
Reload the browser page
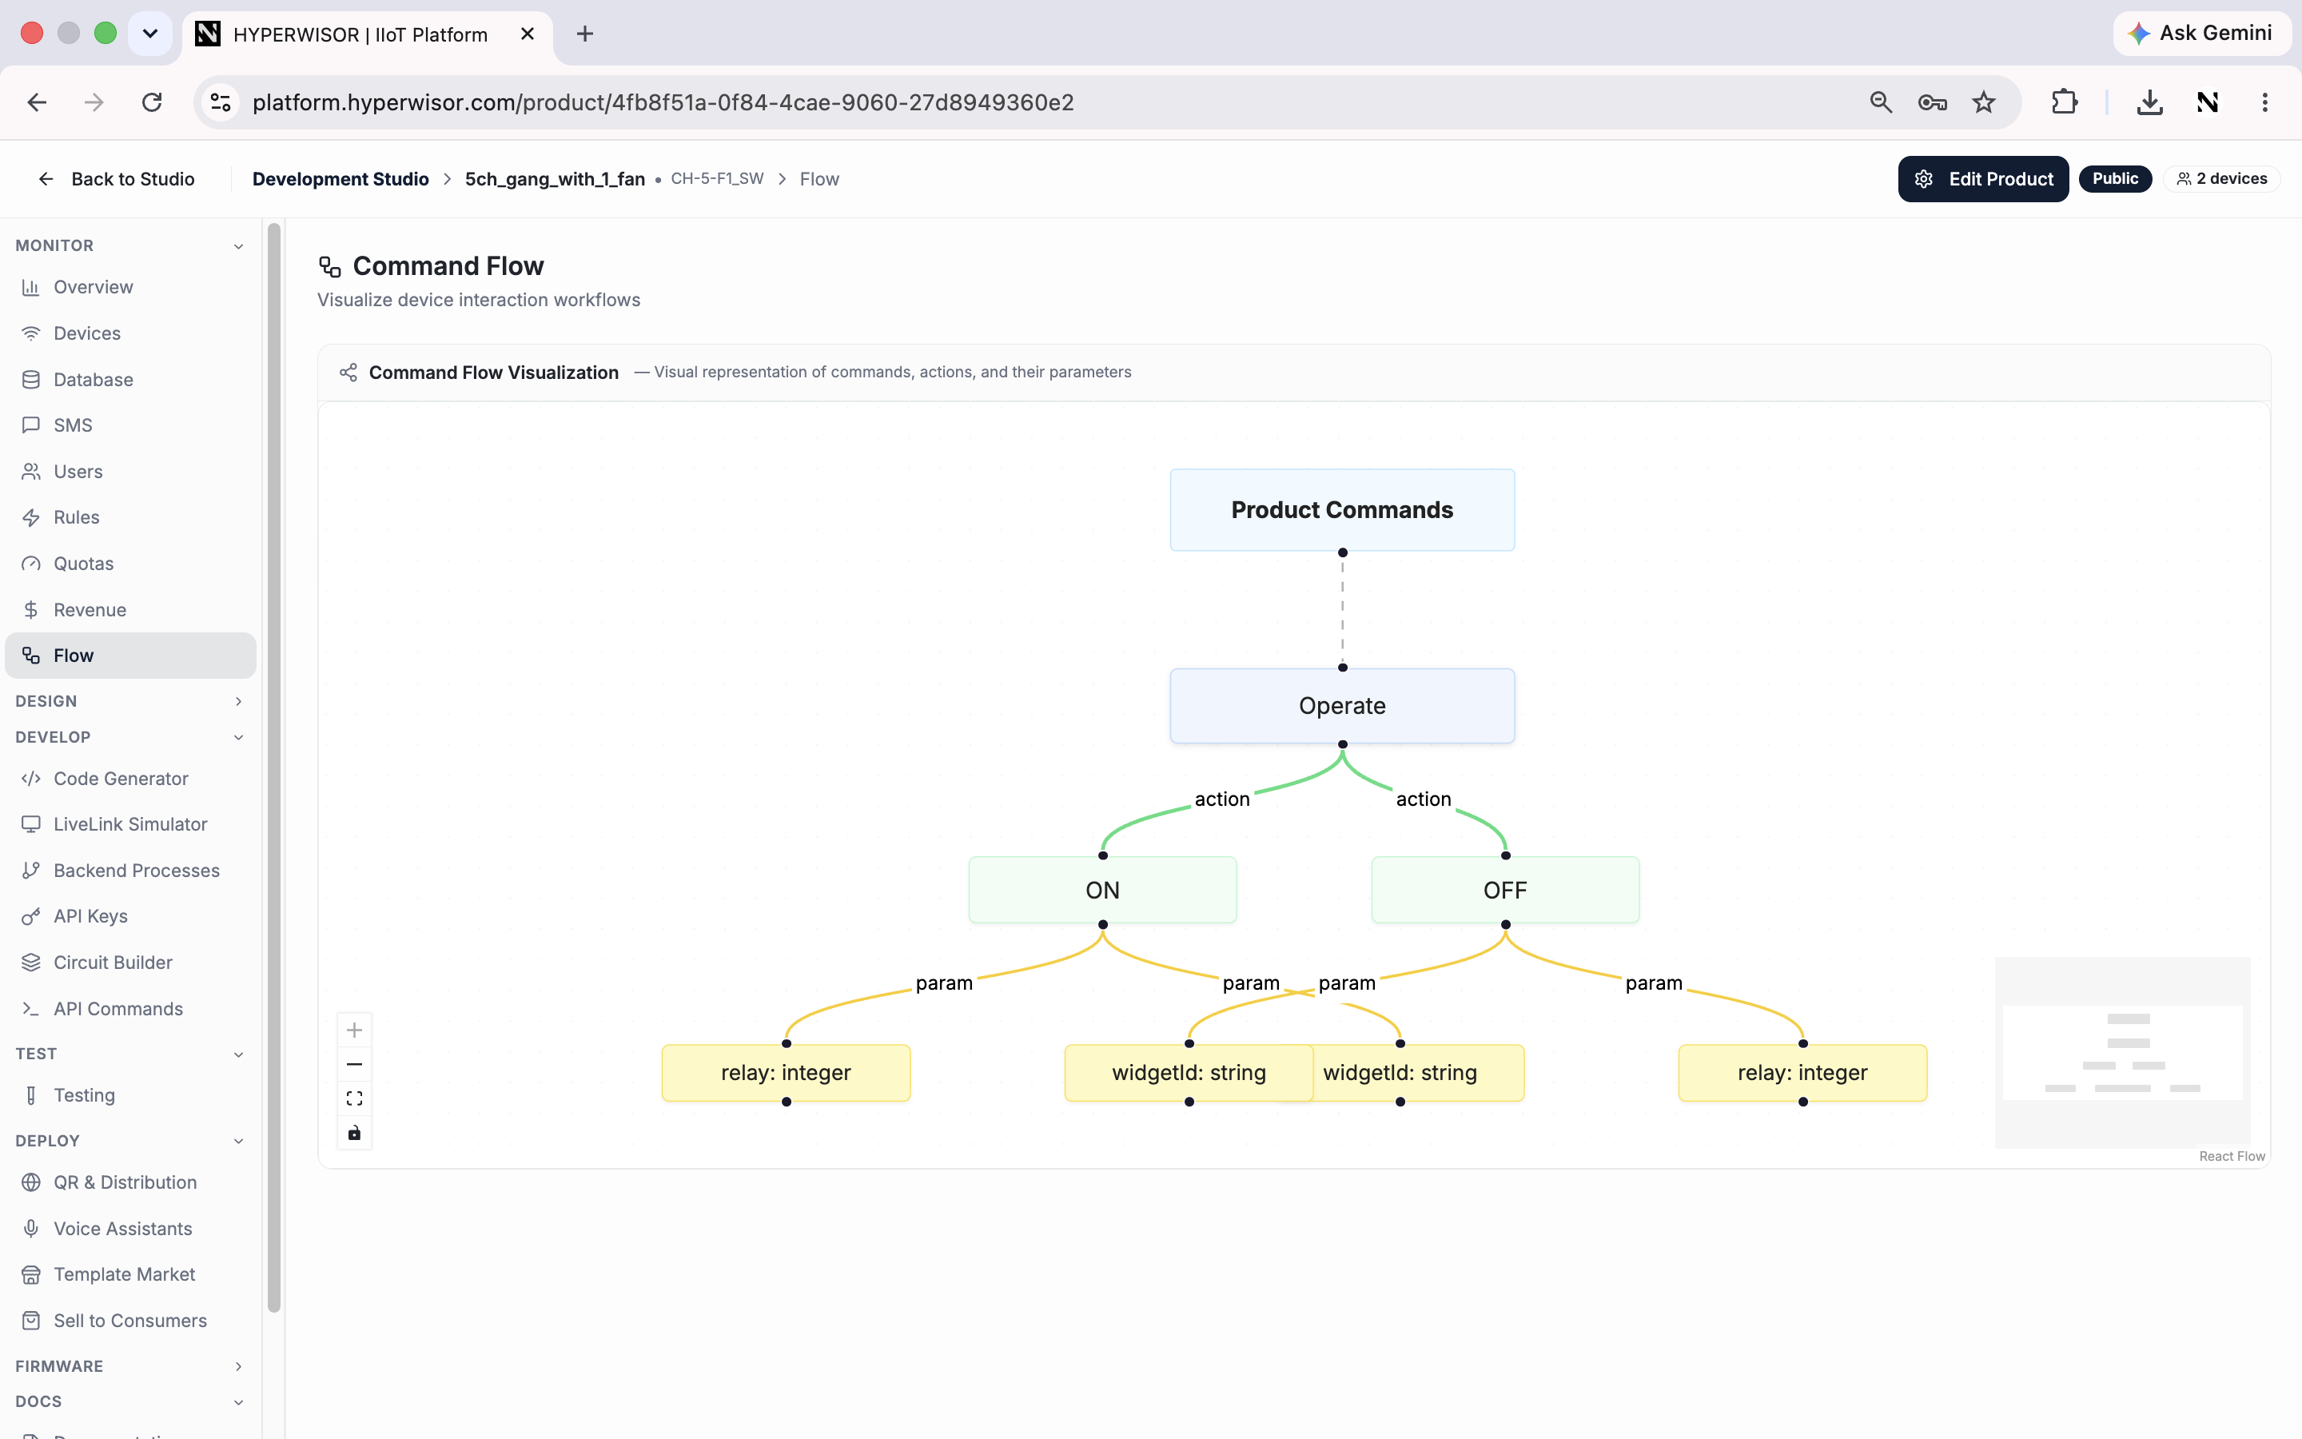[152, 102]
